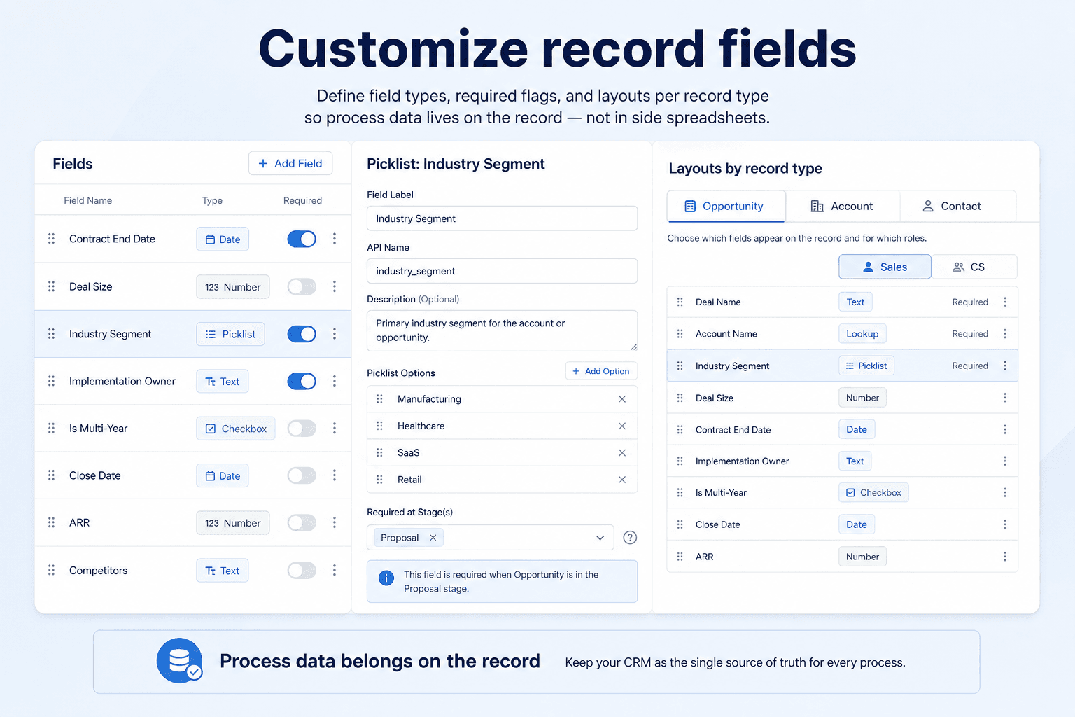Click drag handle of Deal Name layout row
Image resolution: width=1075 pixels, height=717 pixels.
click(680, 302)
